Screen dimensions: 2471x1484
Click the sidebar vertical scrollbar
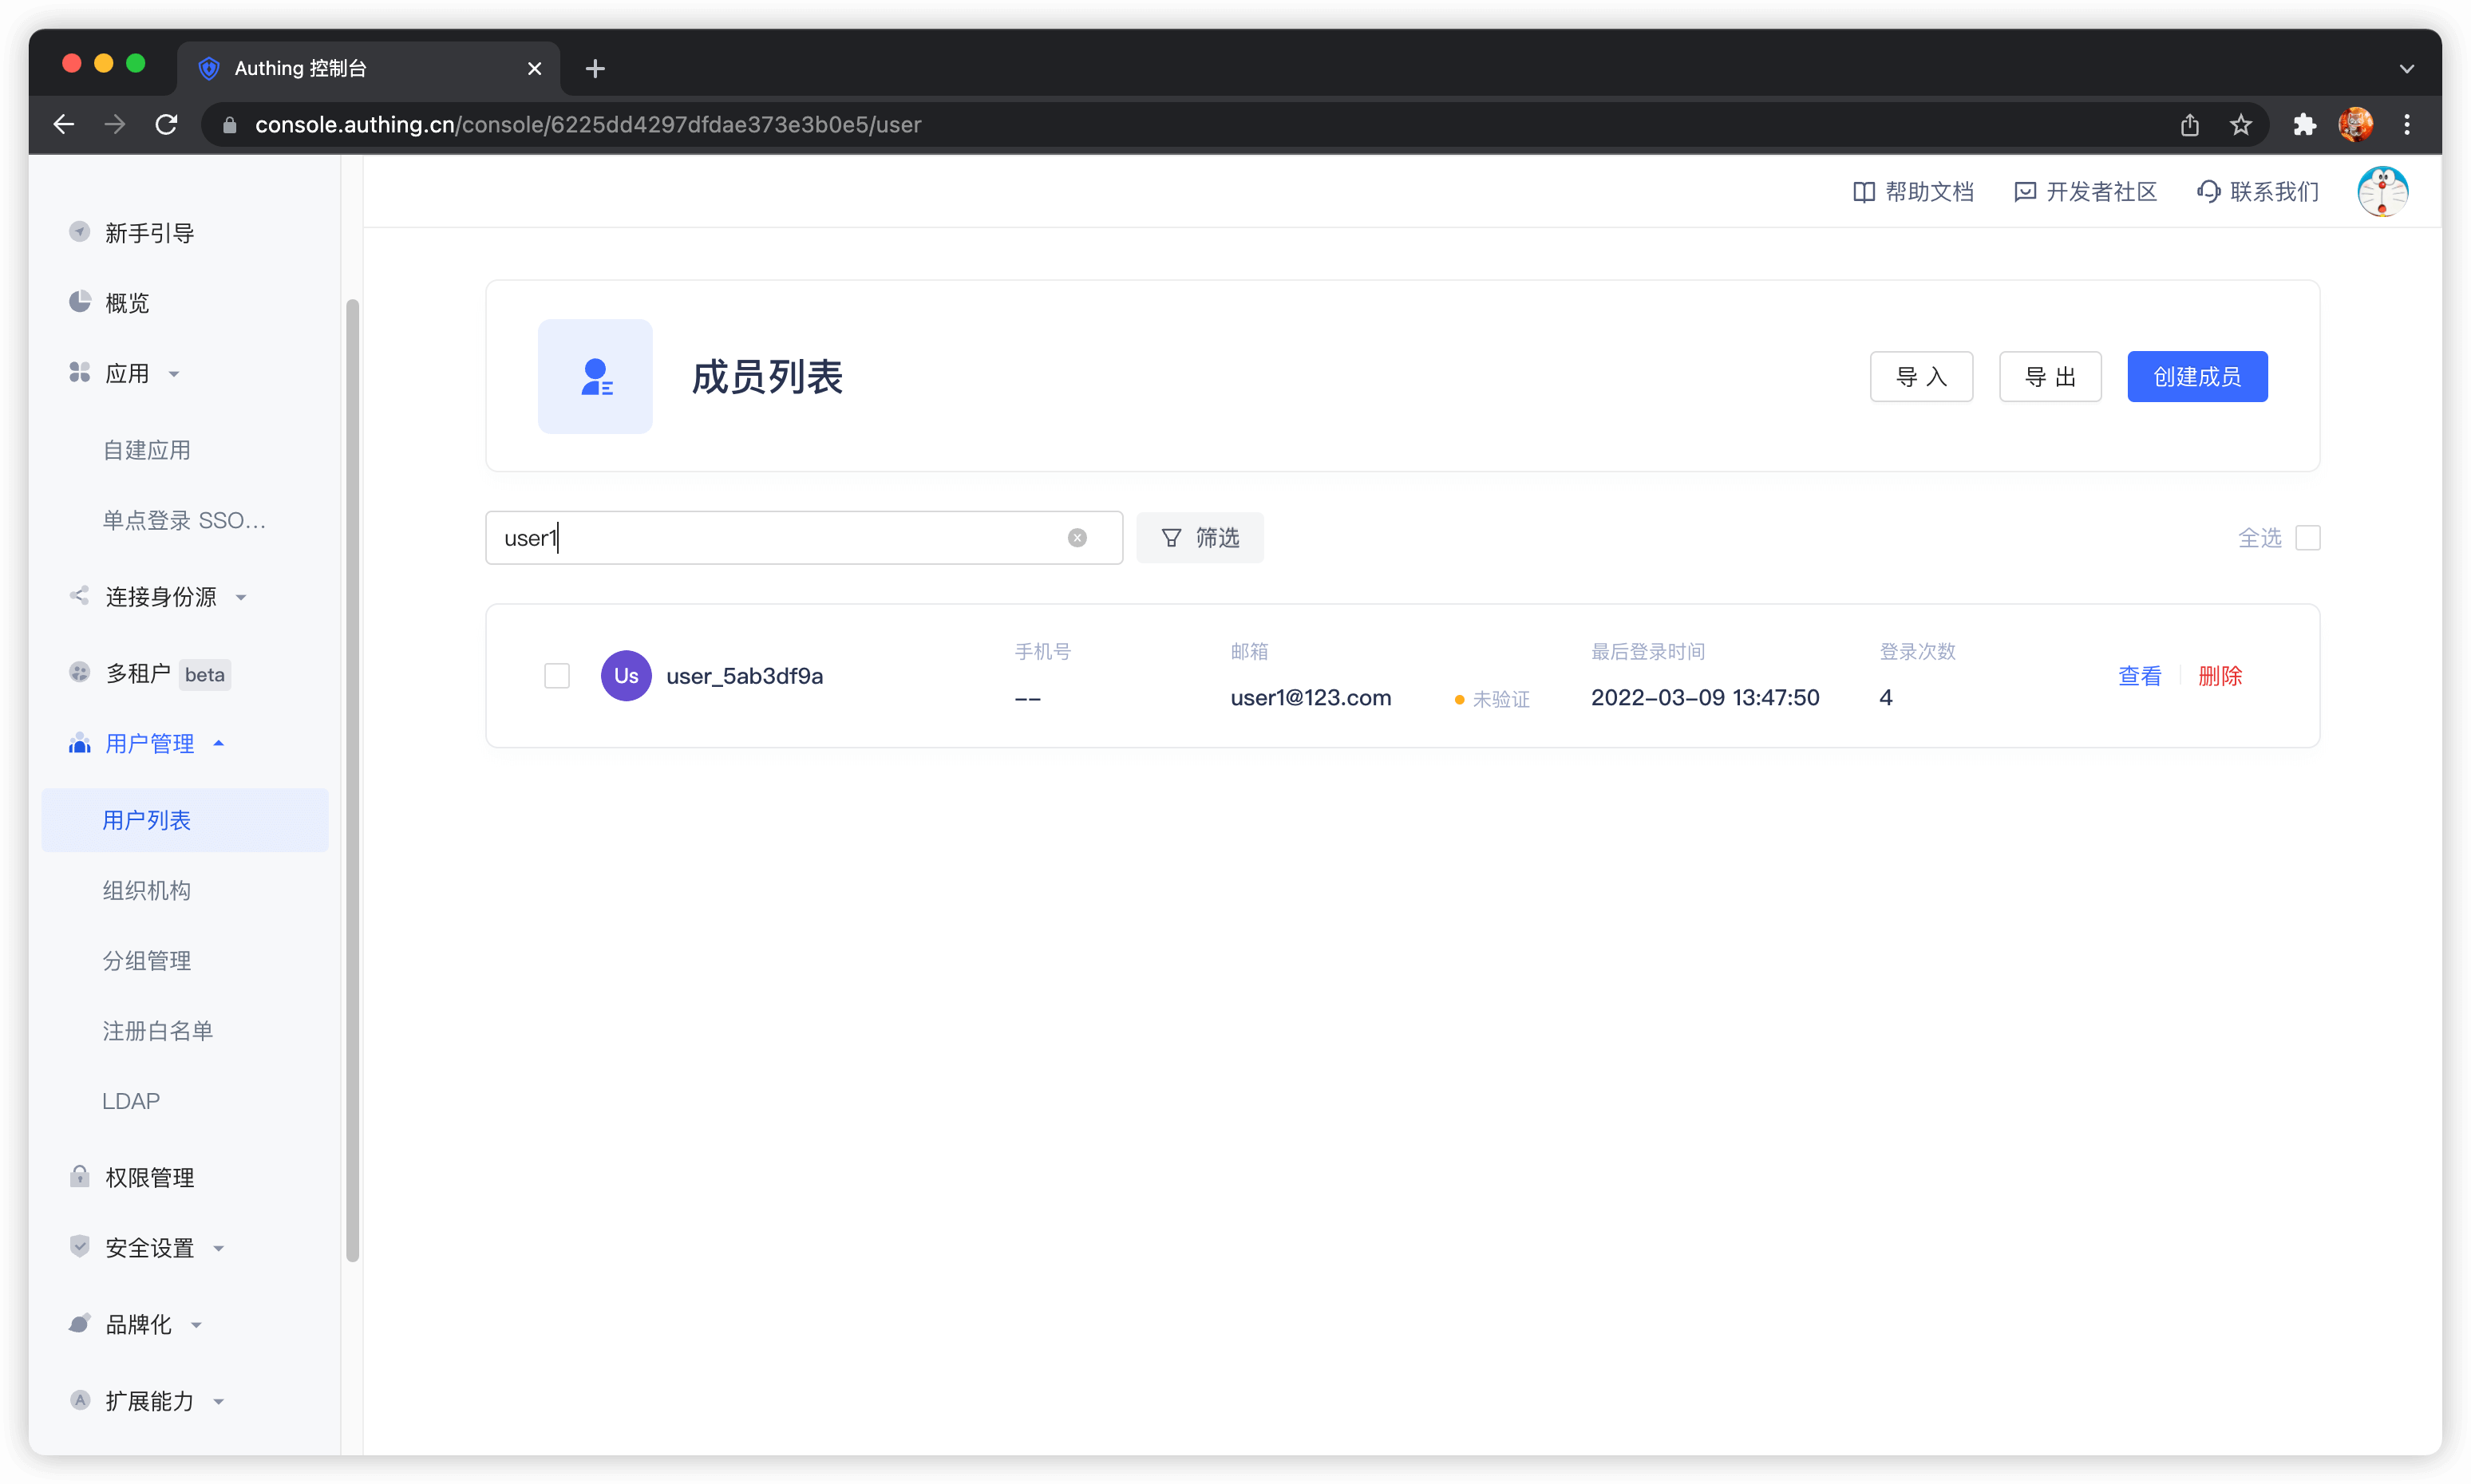click(x=352, y=780)
